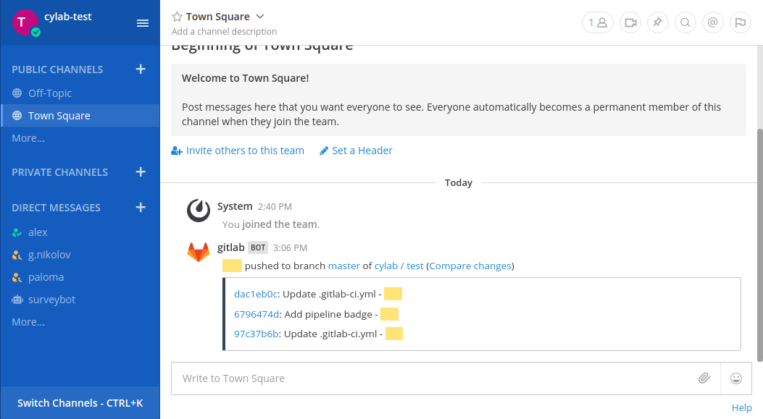This screenshot has width=763, height=419.
Task: Open the cylab / test project link
Action: (x=399, y=266)
